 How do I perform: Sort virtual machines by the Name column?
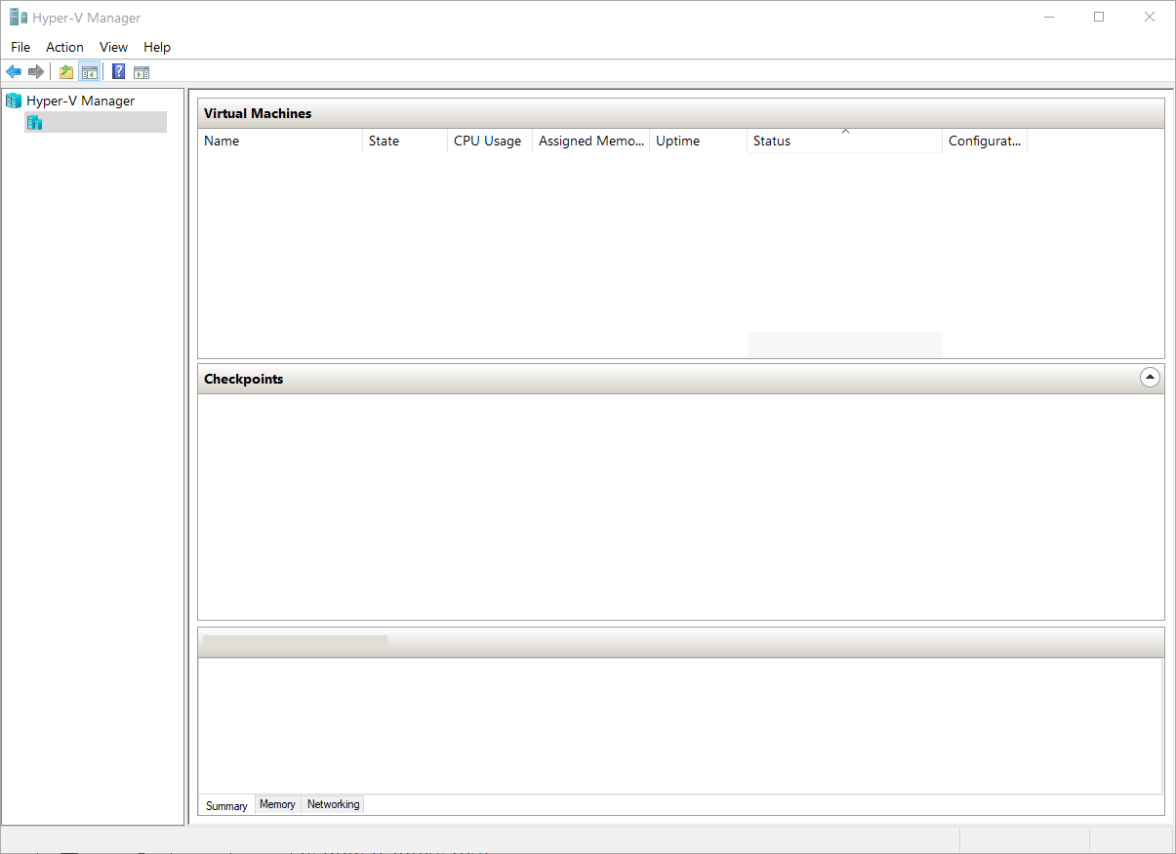pyautogui.click(x=222, y=141)
